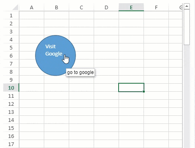Image resolution: width=195 pixels, height=148 pixels.
Task: Select row 10 header
Action: pos(11,88)
